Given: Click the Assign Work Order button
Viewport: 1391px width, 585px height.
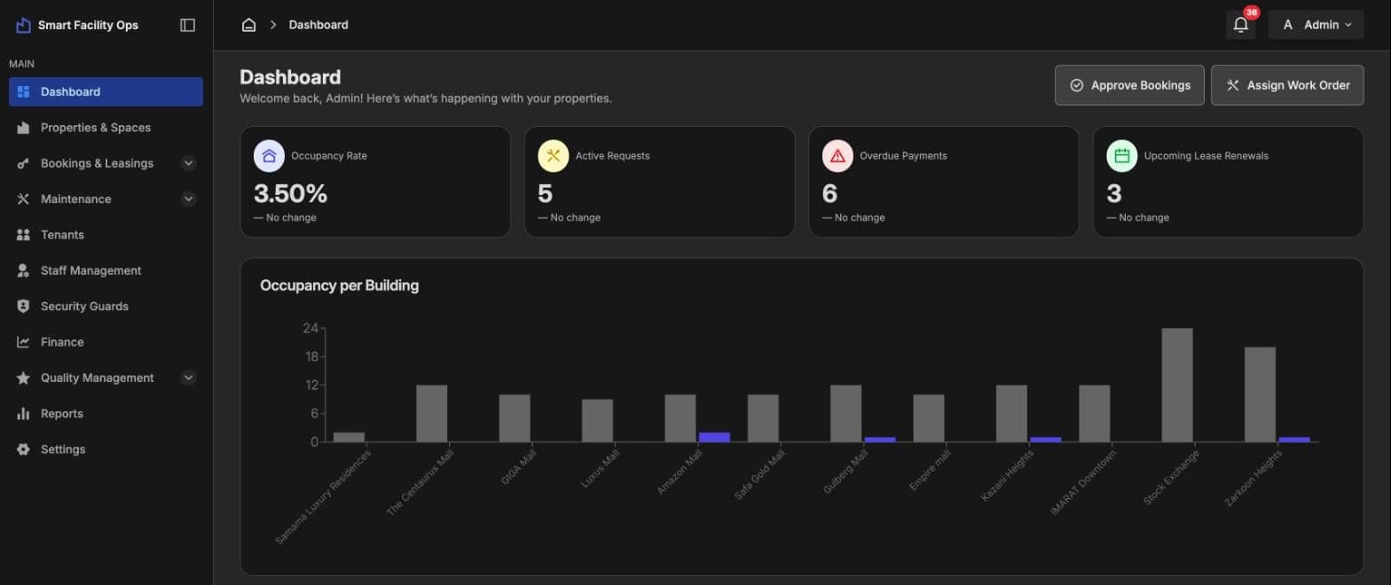Looking at the screenshot, I should point(1287,85).
